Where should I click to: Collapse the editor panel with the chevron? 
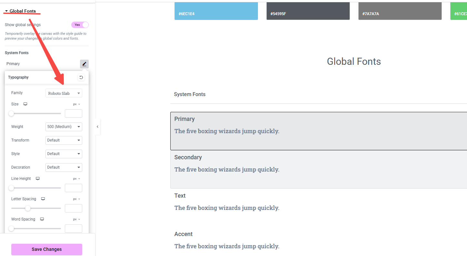click(97, 127)
